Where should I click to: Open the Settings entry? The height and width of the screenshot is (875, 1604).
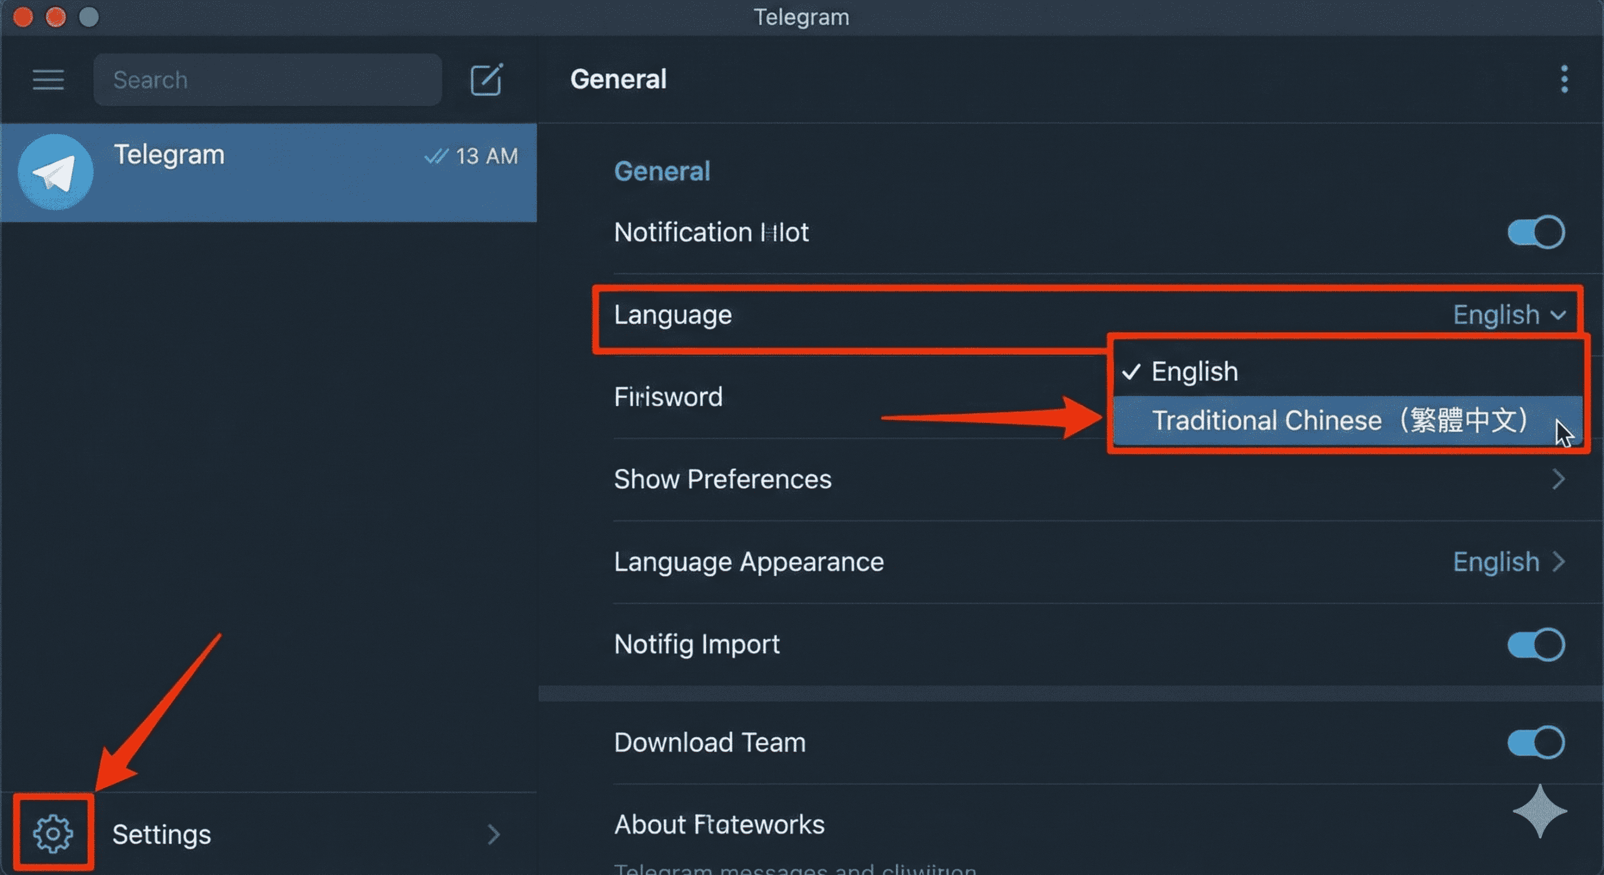162,834
